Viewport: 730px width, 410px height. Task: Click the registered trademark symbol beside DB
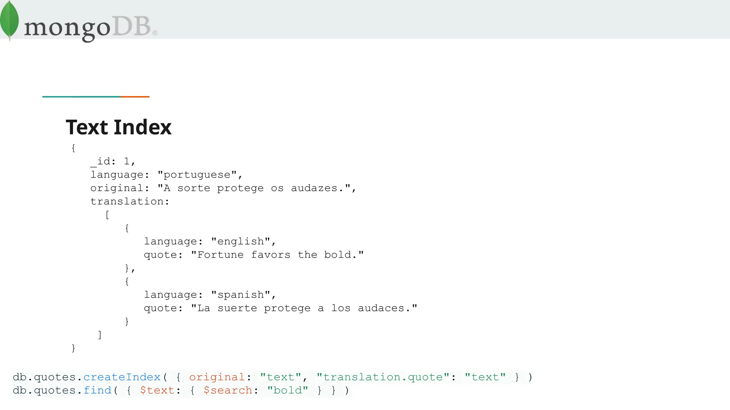[155, 33]
